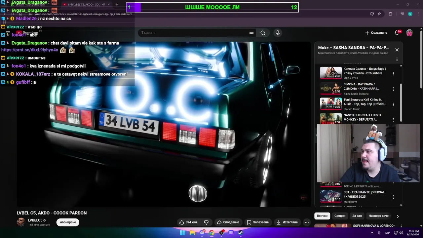The image size is (423, 238).
Task: Open options for NASYO CHERNIA track
Action: [393, 120]
